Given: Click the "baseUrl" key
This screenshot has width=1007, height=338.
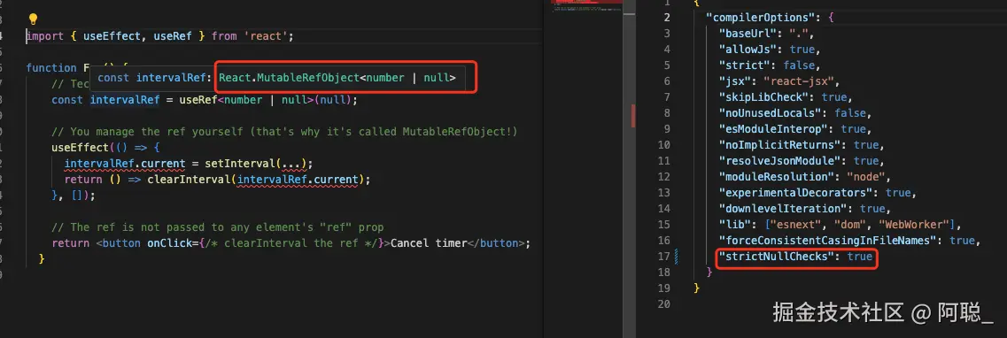Looking at the screenshot, I should click(747, 34).
